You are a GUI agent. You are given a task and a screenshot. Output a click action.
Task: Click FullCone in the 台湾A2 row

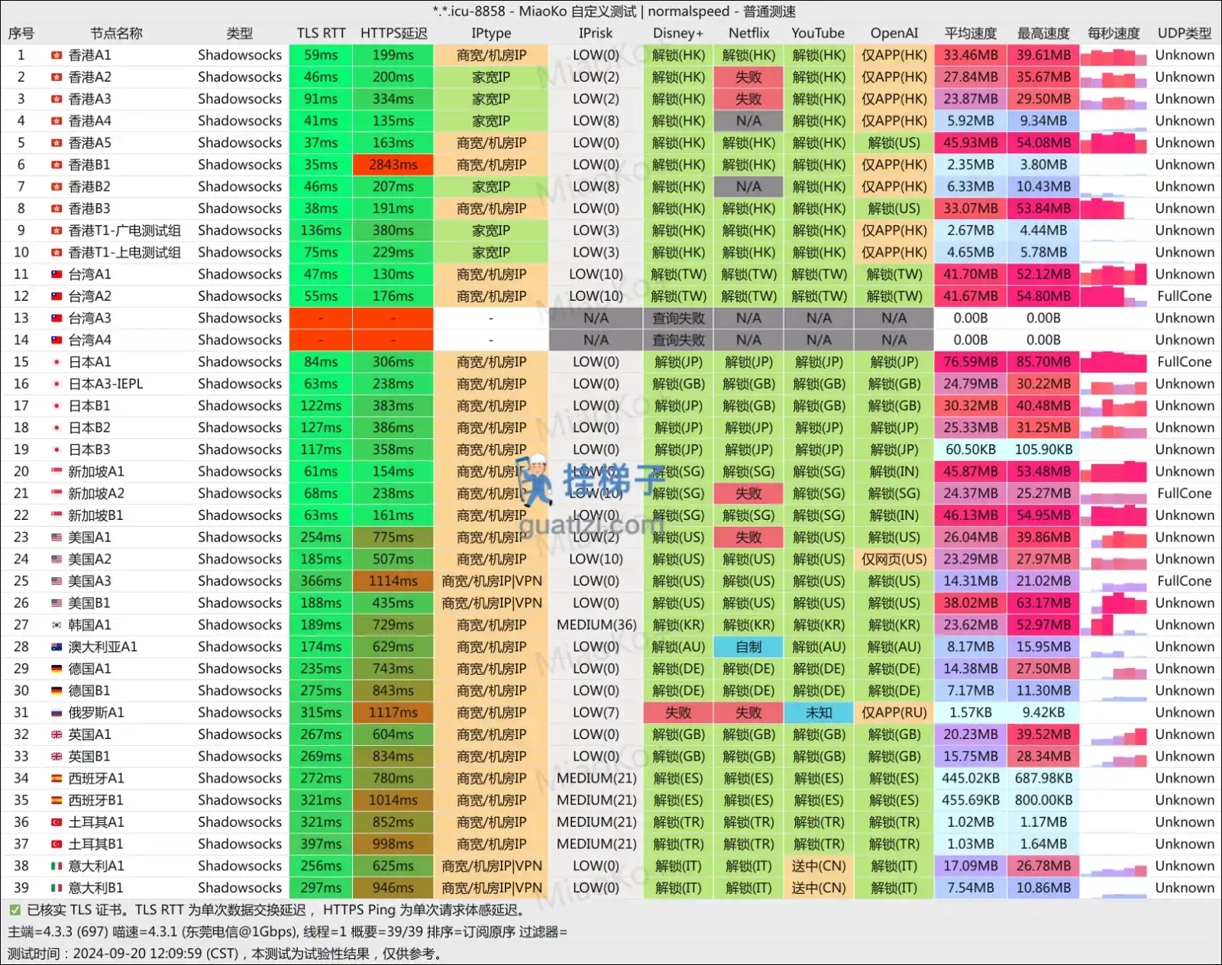click(1184, 296)
